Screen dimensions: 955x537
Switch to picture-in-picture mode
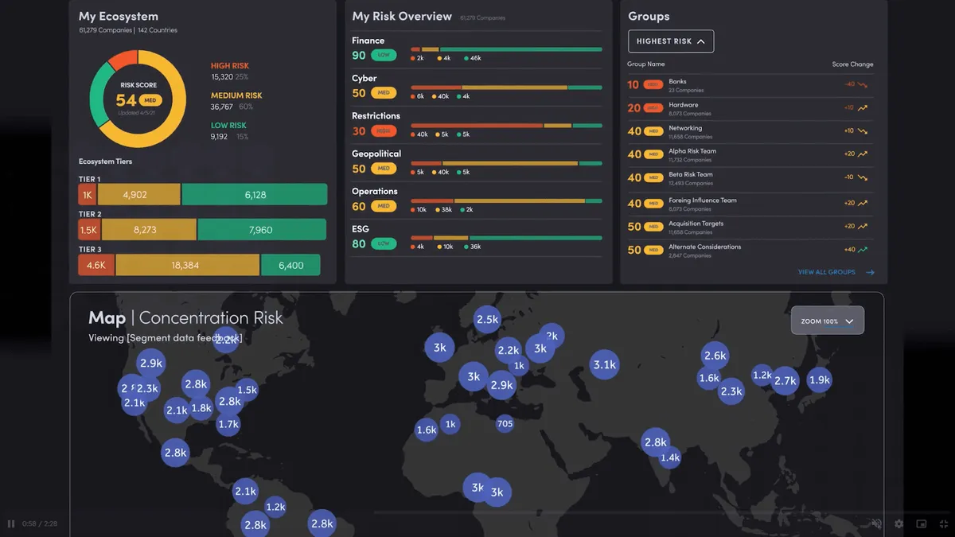(x=922, y=523)
